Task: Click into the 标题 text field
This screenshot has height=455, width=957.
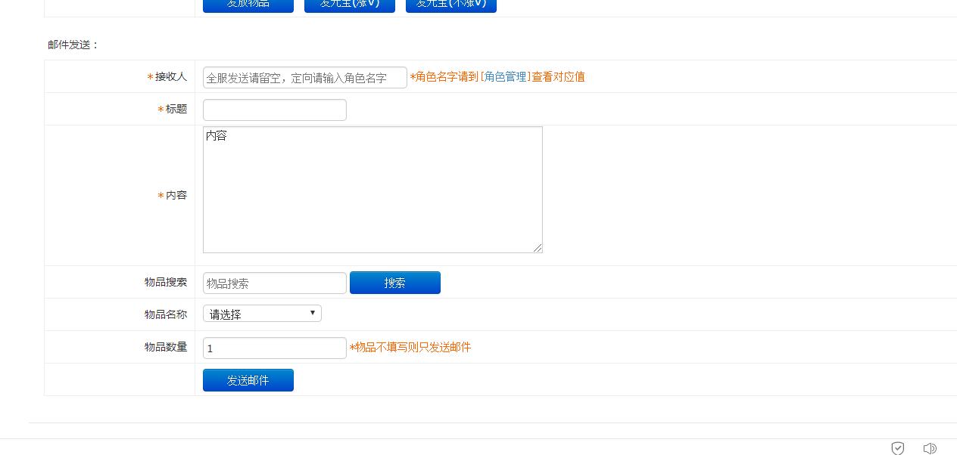Action: pyautogui.click(x=274, y=110)
